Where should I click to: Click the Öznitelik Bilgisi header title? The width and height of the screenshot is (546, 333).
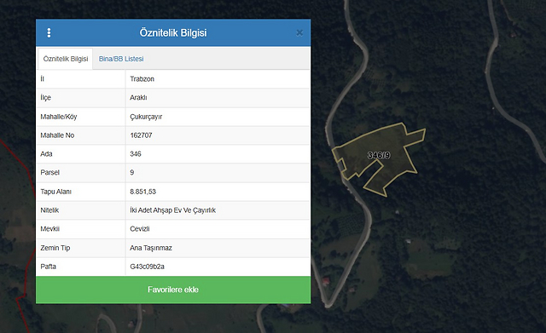[173, 32]
